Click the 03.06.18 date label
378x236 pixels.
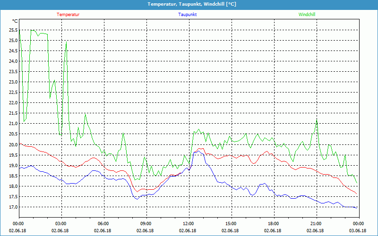(x=358, y=230)
